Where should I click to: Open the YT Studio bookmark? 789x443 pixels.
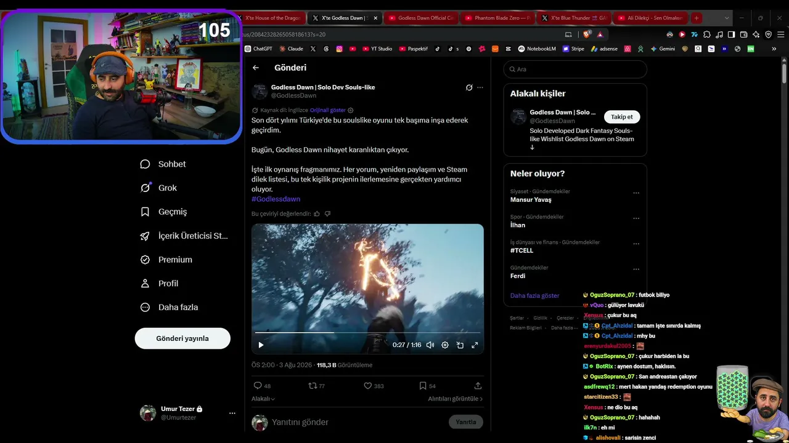pos(377,49)
